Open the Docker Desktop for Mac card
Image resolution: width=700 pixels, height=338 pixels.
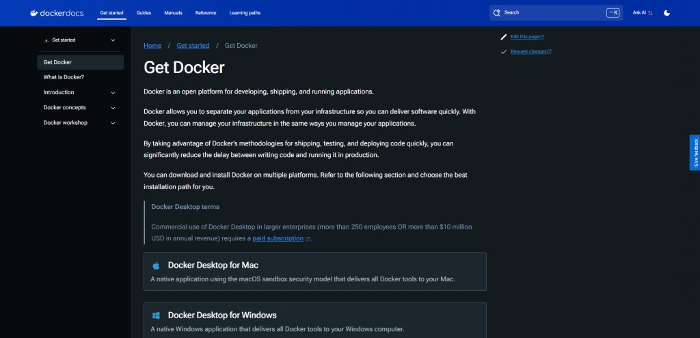(x=314, y=272)
